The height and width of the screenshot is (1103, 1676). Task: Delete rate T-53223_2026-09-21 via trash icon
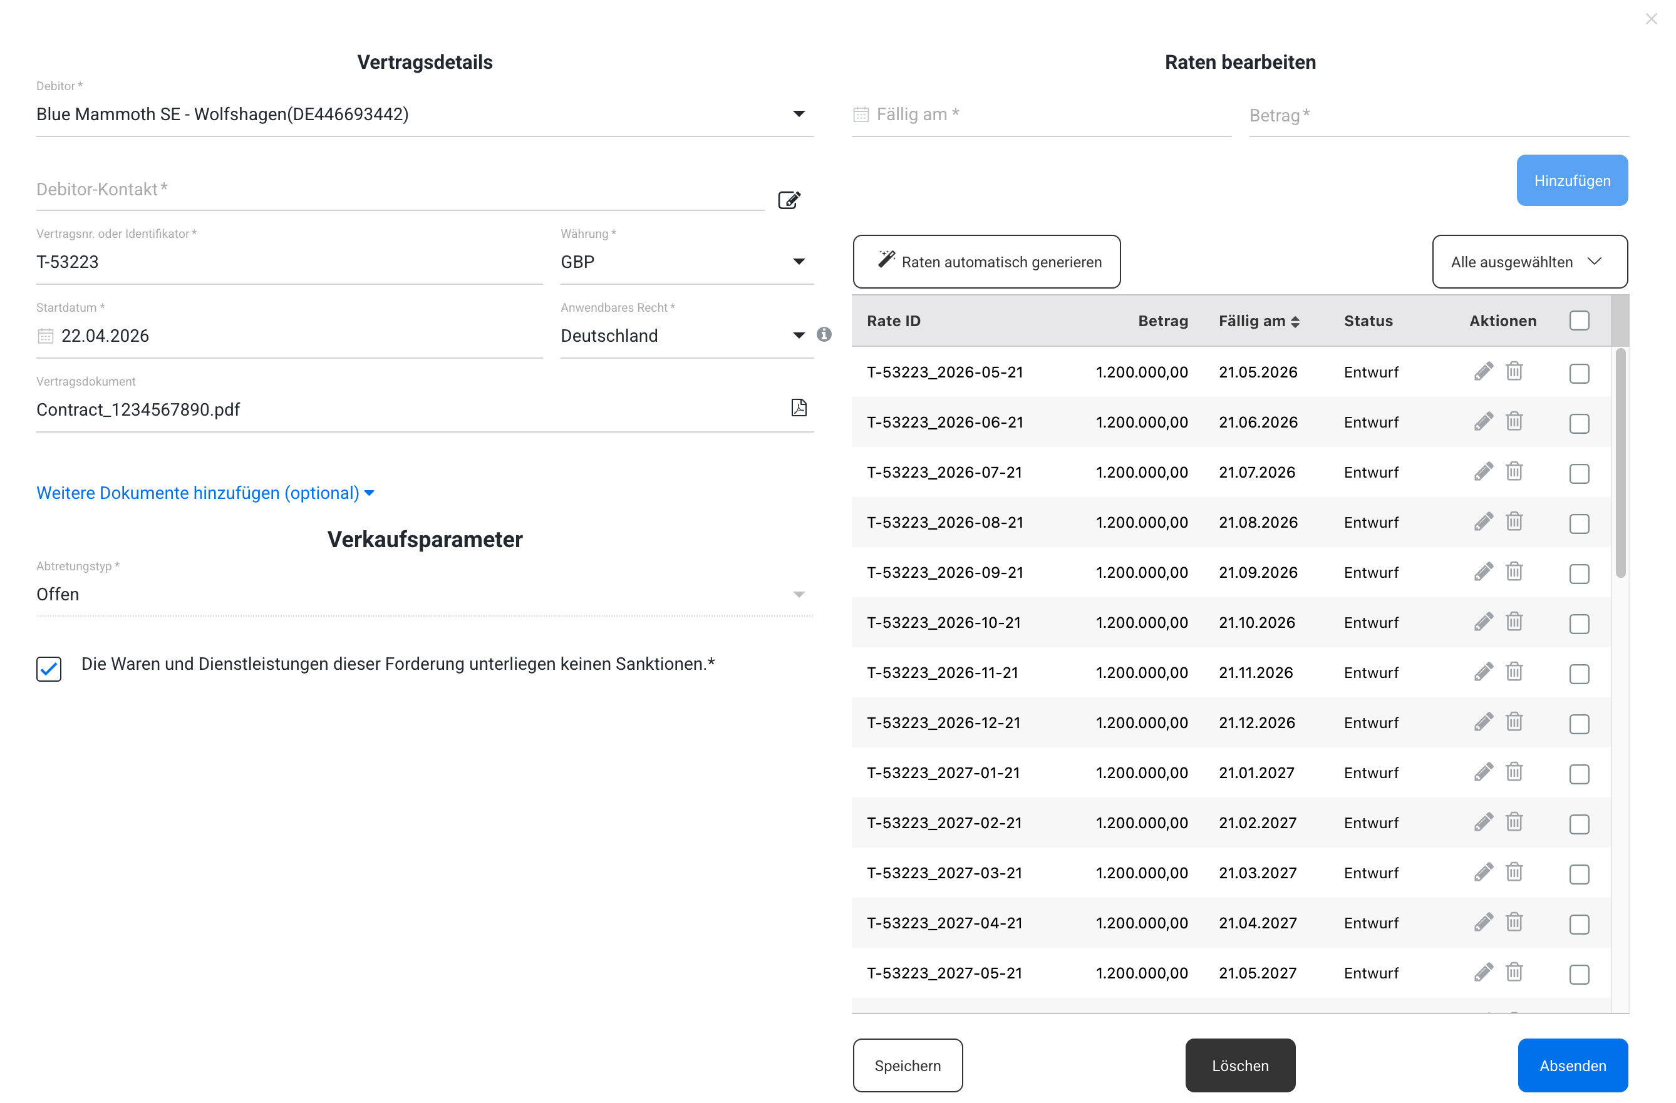click(1514, 571)
